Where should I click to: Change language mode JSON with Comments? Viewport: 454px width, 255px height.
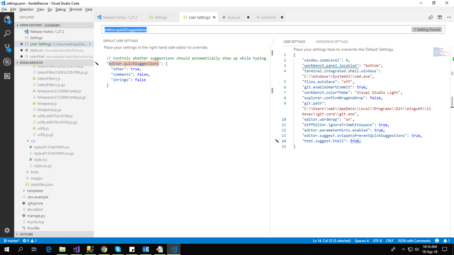click(414, 241)
